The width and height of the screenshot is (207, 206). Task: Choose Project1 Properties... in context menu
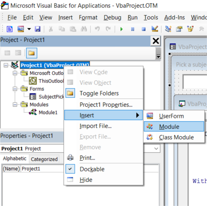[x=103, y=105]
